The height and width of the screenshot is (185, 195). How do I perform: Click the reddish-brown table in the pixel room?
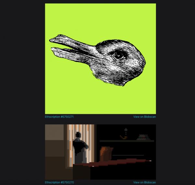pos(120,162)
